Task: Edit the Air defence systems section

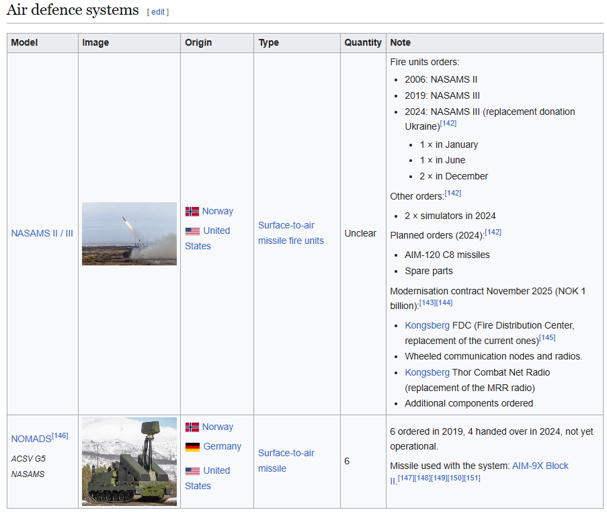Action: (x=158, y=12)
